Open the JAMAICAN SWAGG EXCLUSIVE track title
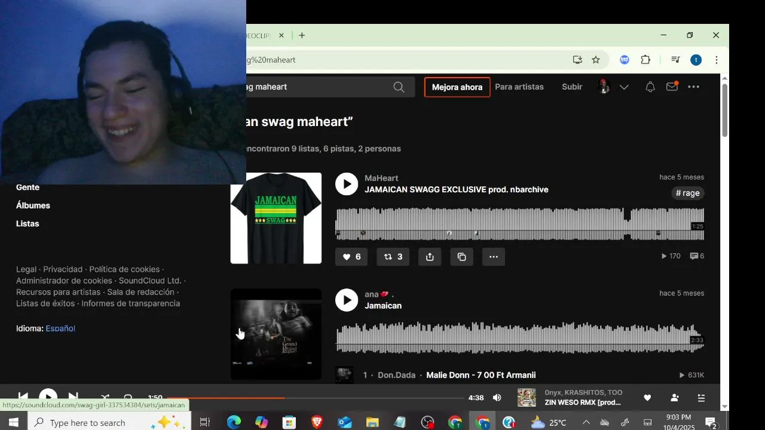Image resolution: width=765 pixels, height=430 pixels. click(457, 190)
